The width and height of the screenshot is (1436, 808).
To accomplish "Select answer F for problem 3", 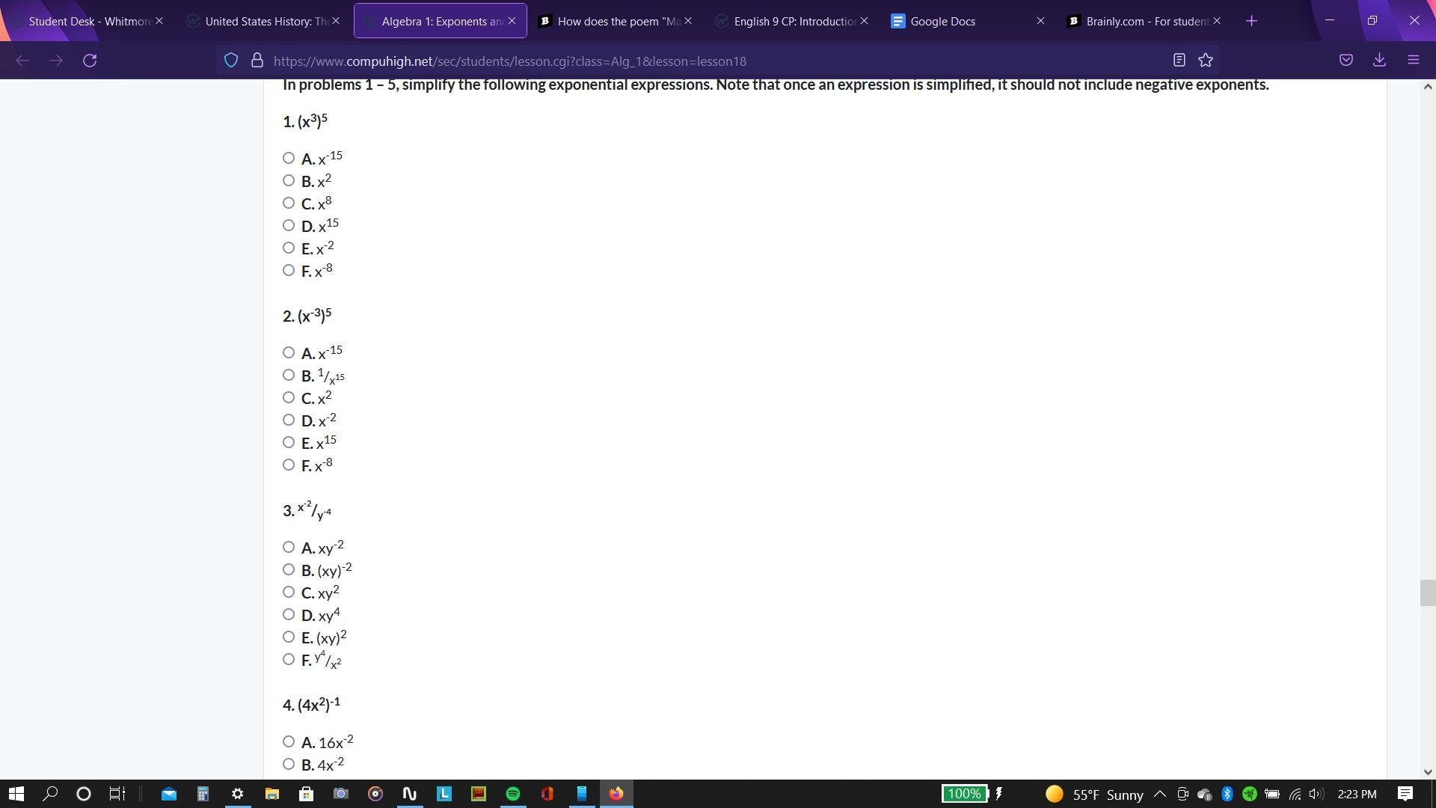I will (x=289, y=659).
